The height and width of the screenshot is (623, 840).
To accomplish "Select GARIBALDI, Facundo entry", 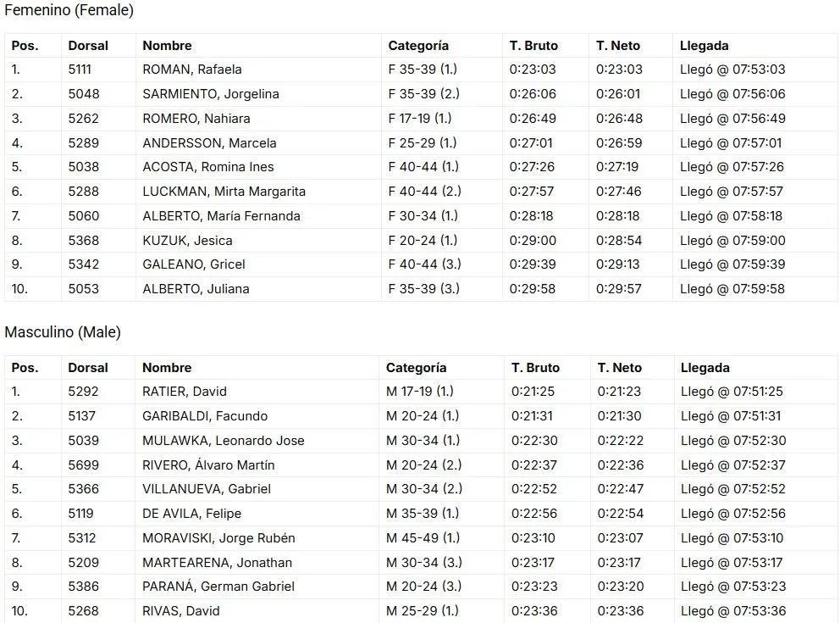I will tap(205, 416).
